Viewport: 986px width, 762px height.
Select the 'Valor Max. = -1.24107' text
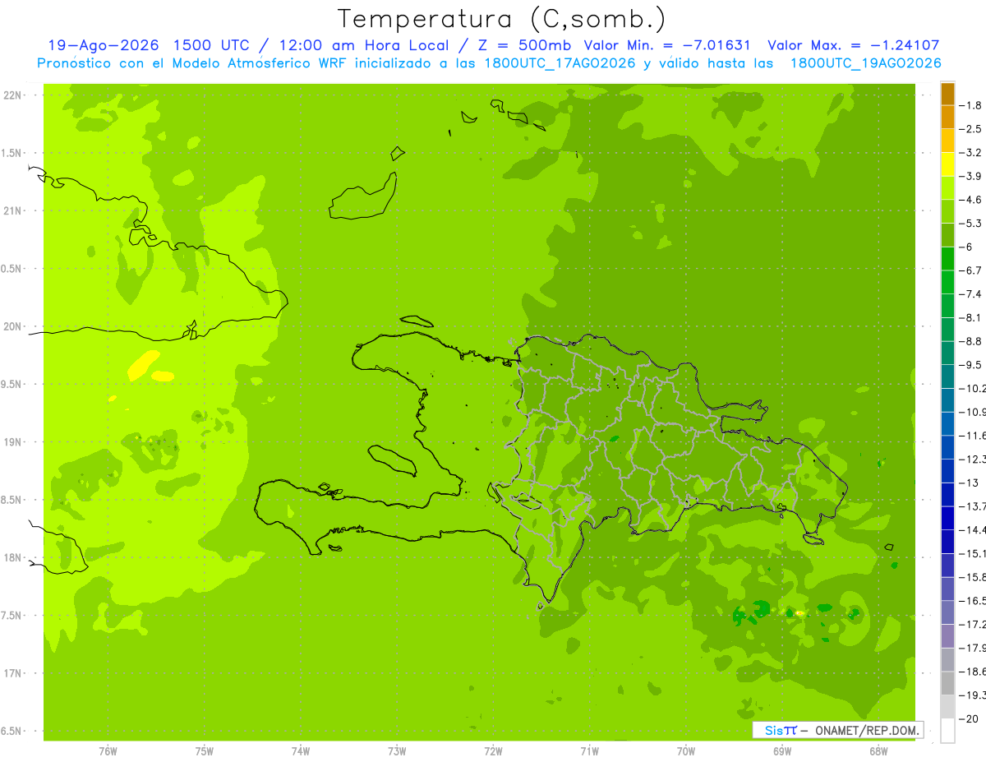coord(853,45)
